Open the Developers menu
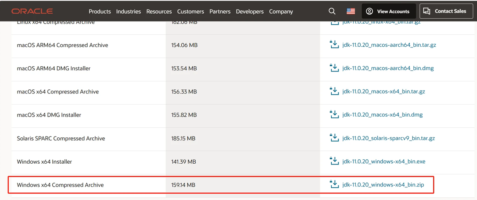The height and width of the screenshot is (200, 477). tap(250, 12)
